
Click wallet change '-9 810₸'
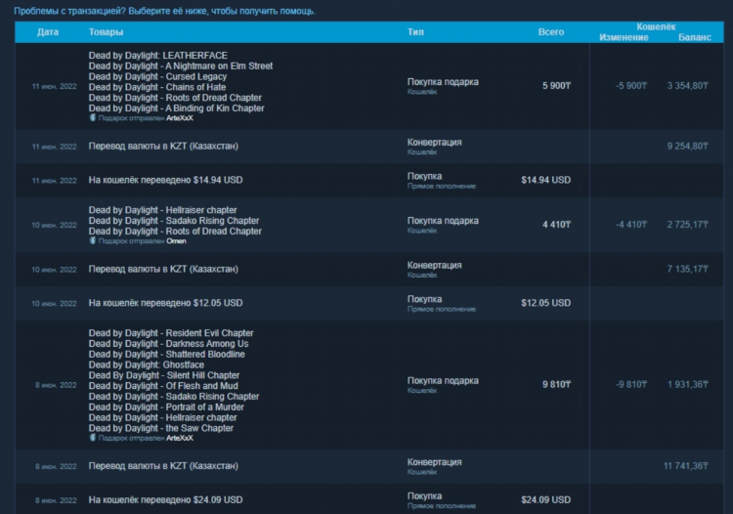click(631, 385)
